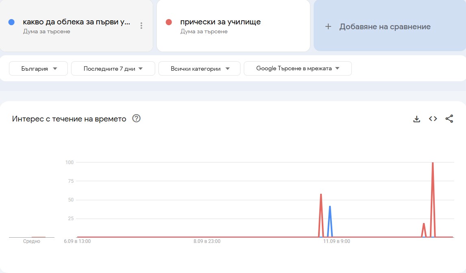Click the 8.09 в 23:00 axis label
The height and width of the screenshot is (273, 466).
207,241
